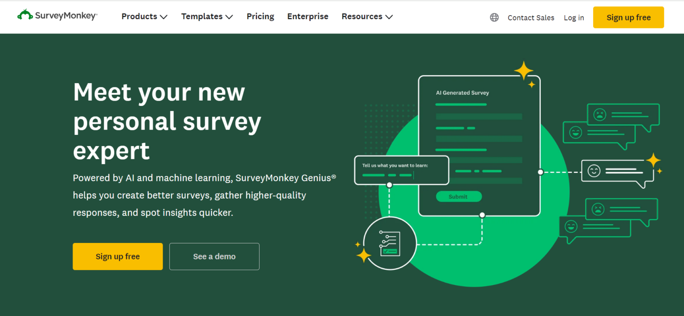Expand the Products dropdown

(x=144, y=16)
